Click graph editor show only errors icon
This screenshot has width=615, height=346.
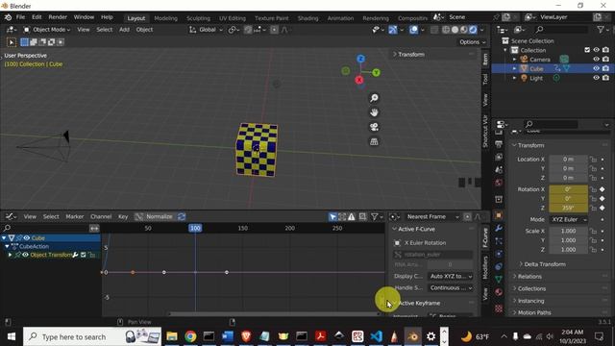352,216
